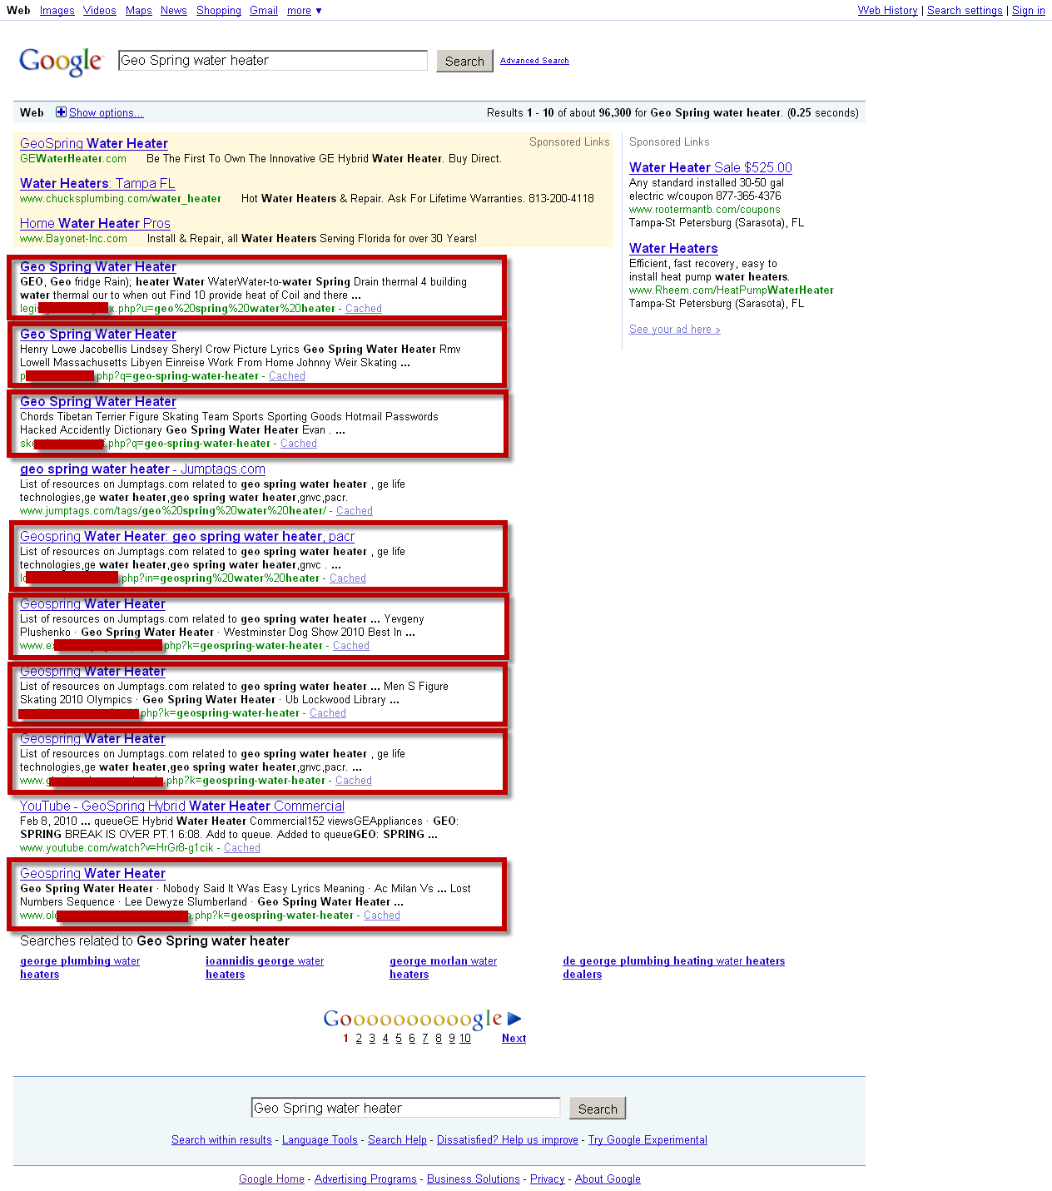The height and width of the screenshot is (1191, 1052).
Task: Open Rheem Water Heaters sidebar ad
Action: click(x=673, y=249)
